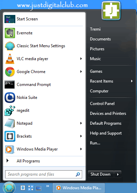Select the Command Prompt label
The image size is (137, 193).
34,85
